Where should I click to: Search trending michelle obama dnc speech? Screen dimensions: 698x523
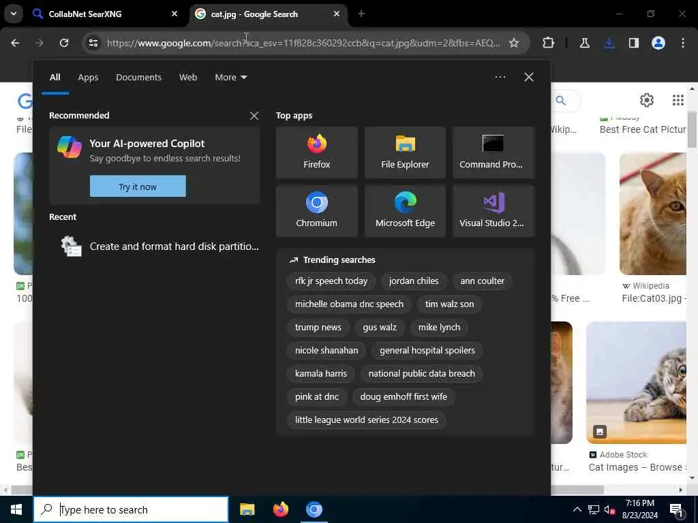[x=349, y=304]
